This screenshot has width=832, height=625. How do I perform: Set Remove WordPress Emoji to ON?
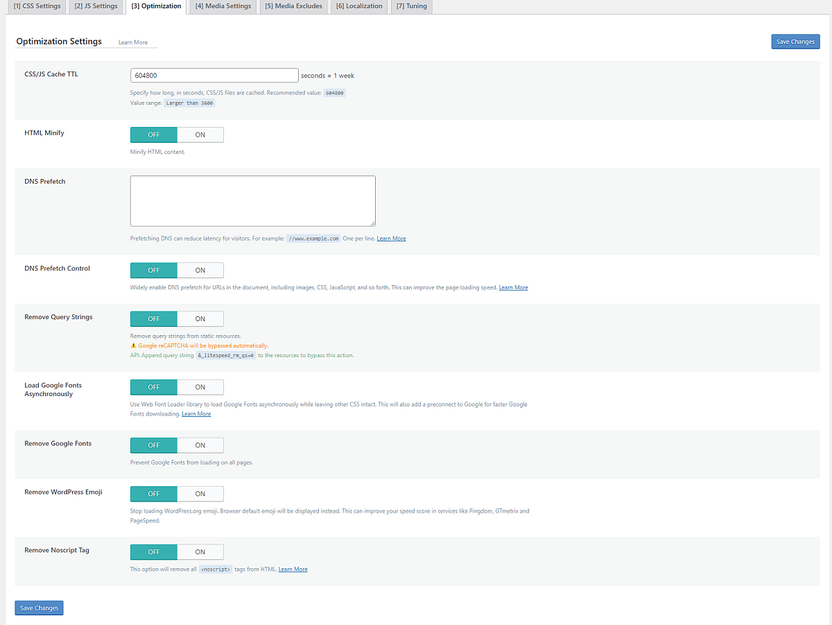click(x=200, y=494)
